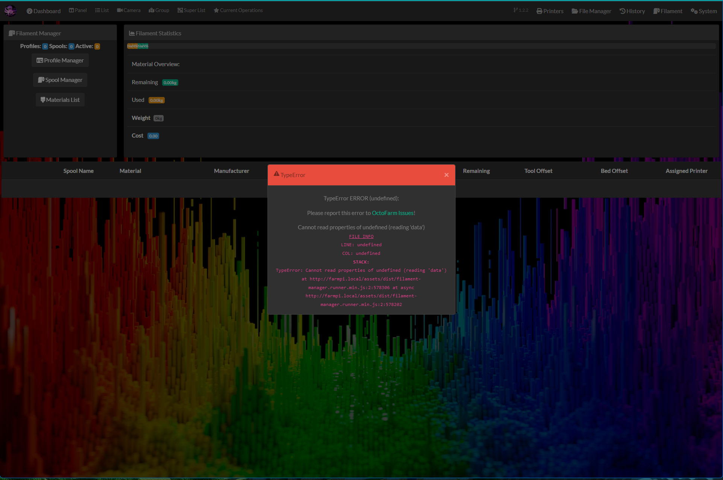Open the FILE INFO link
Image resolution: width=723 pixels, height=480 pixels.
[x=361, y=236]
